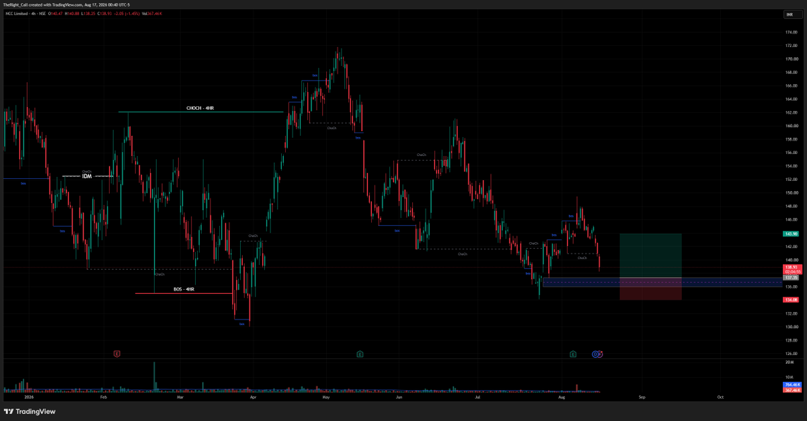This screenshot has width=807, height=421.
Task: Click the 174.00 price axis label
Action: [x=791, y=32]
